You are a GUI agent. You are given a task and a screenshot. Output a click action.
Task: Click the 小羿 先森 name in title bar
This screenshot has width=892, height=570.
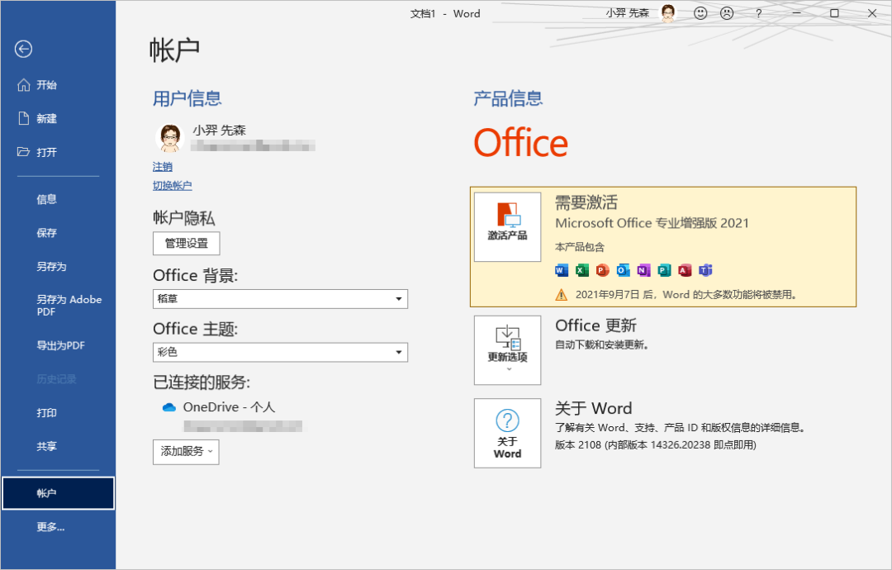point(628,13)
